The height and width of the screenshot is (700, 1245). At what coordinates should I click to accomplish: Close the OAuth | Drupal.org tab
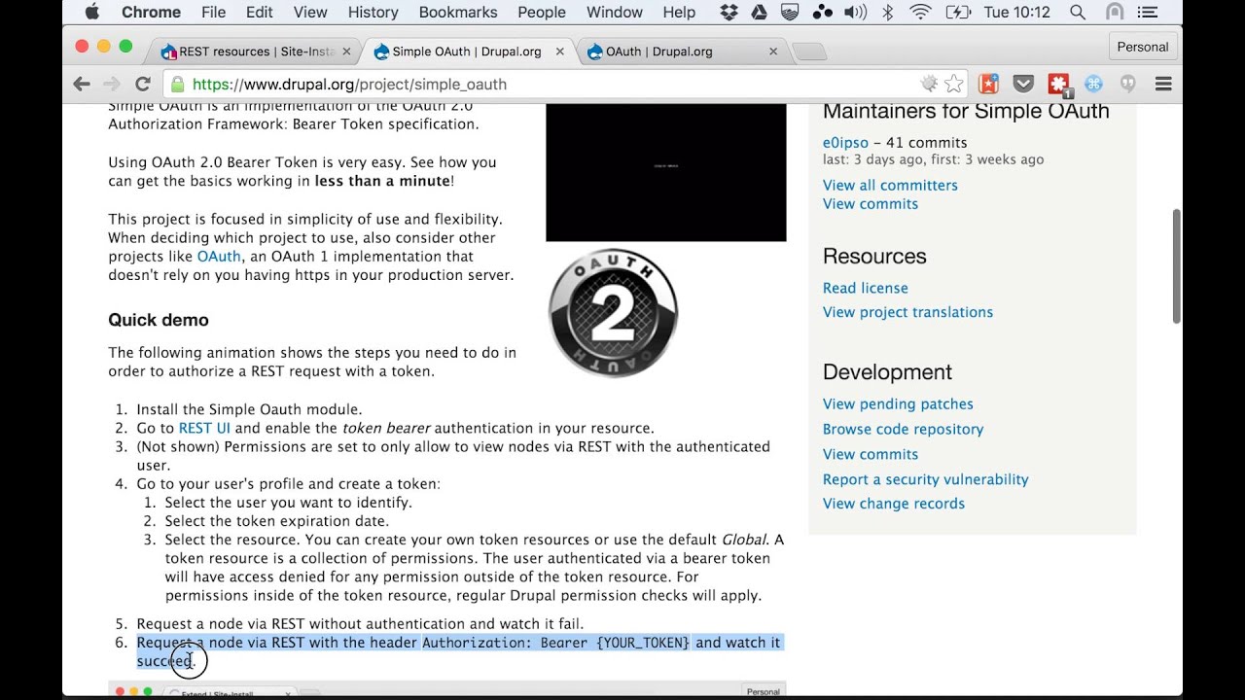coord(773,52)
